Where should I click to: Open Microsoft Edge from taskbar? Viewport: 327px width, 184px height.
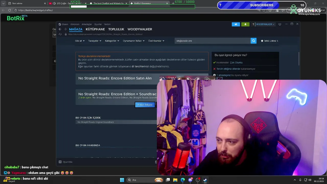pos(183,180)
